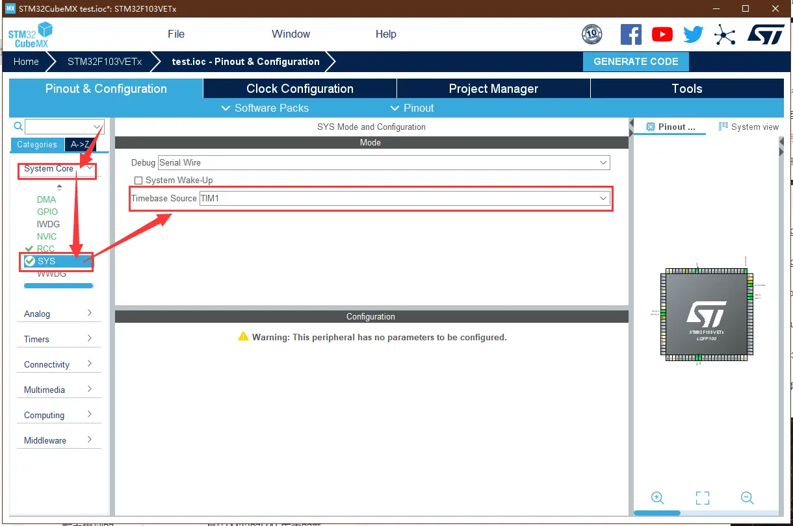Switch to the Clock Configuration tab
Viewport: 793px width, 526px height.
pos(300,88)
